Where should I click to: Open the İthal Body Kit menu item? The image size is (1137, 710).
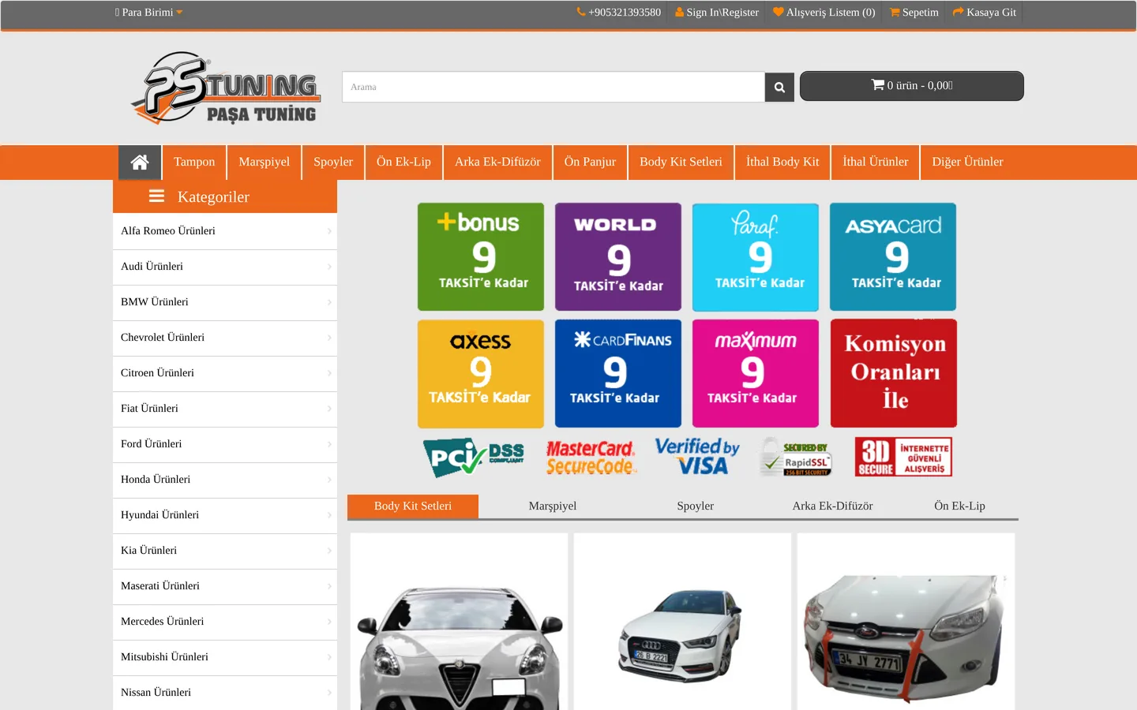coord(782,162)
